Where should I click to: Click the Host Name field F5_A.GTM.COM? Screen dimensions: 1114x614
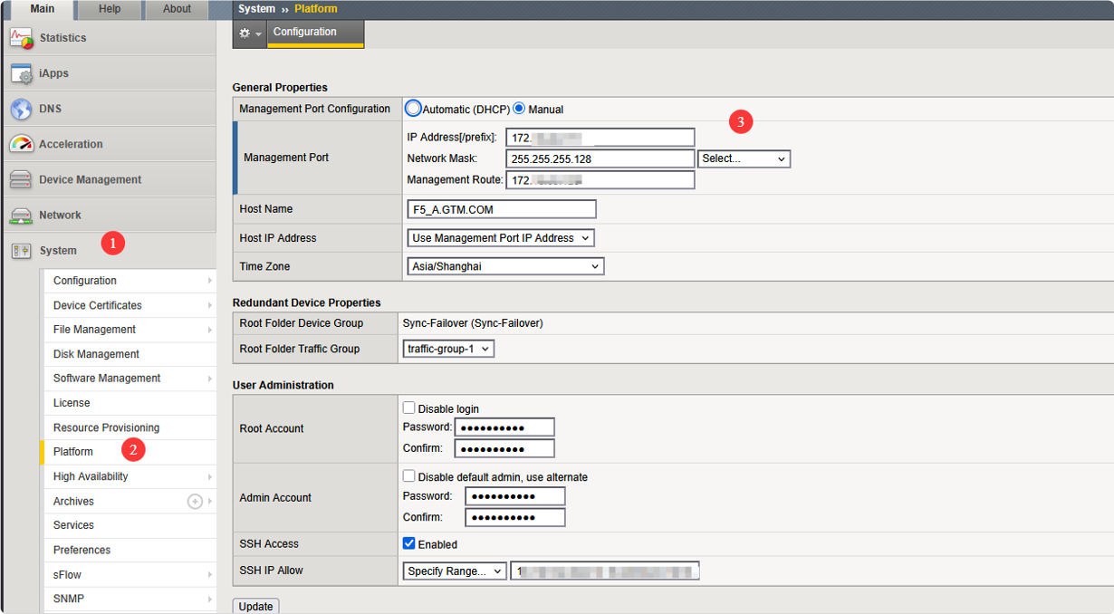click(502, 209)
